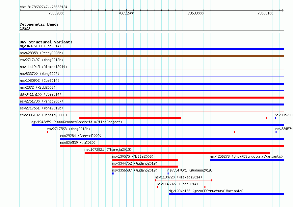The image size is (293, 207).
Task: Click the nsv1141945 (Alsmadi2014) label
Action: click(43, 67)
